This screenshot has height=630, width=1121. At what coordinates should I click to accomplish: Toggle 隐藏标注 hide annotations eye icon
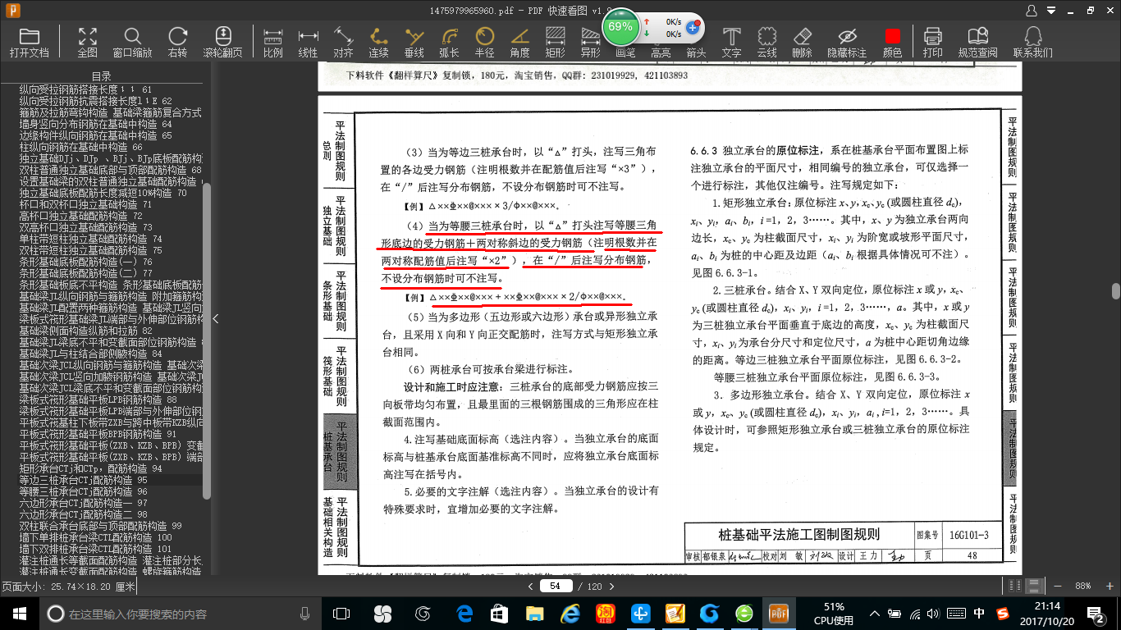pyautogui.click(x=847, y=42)
